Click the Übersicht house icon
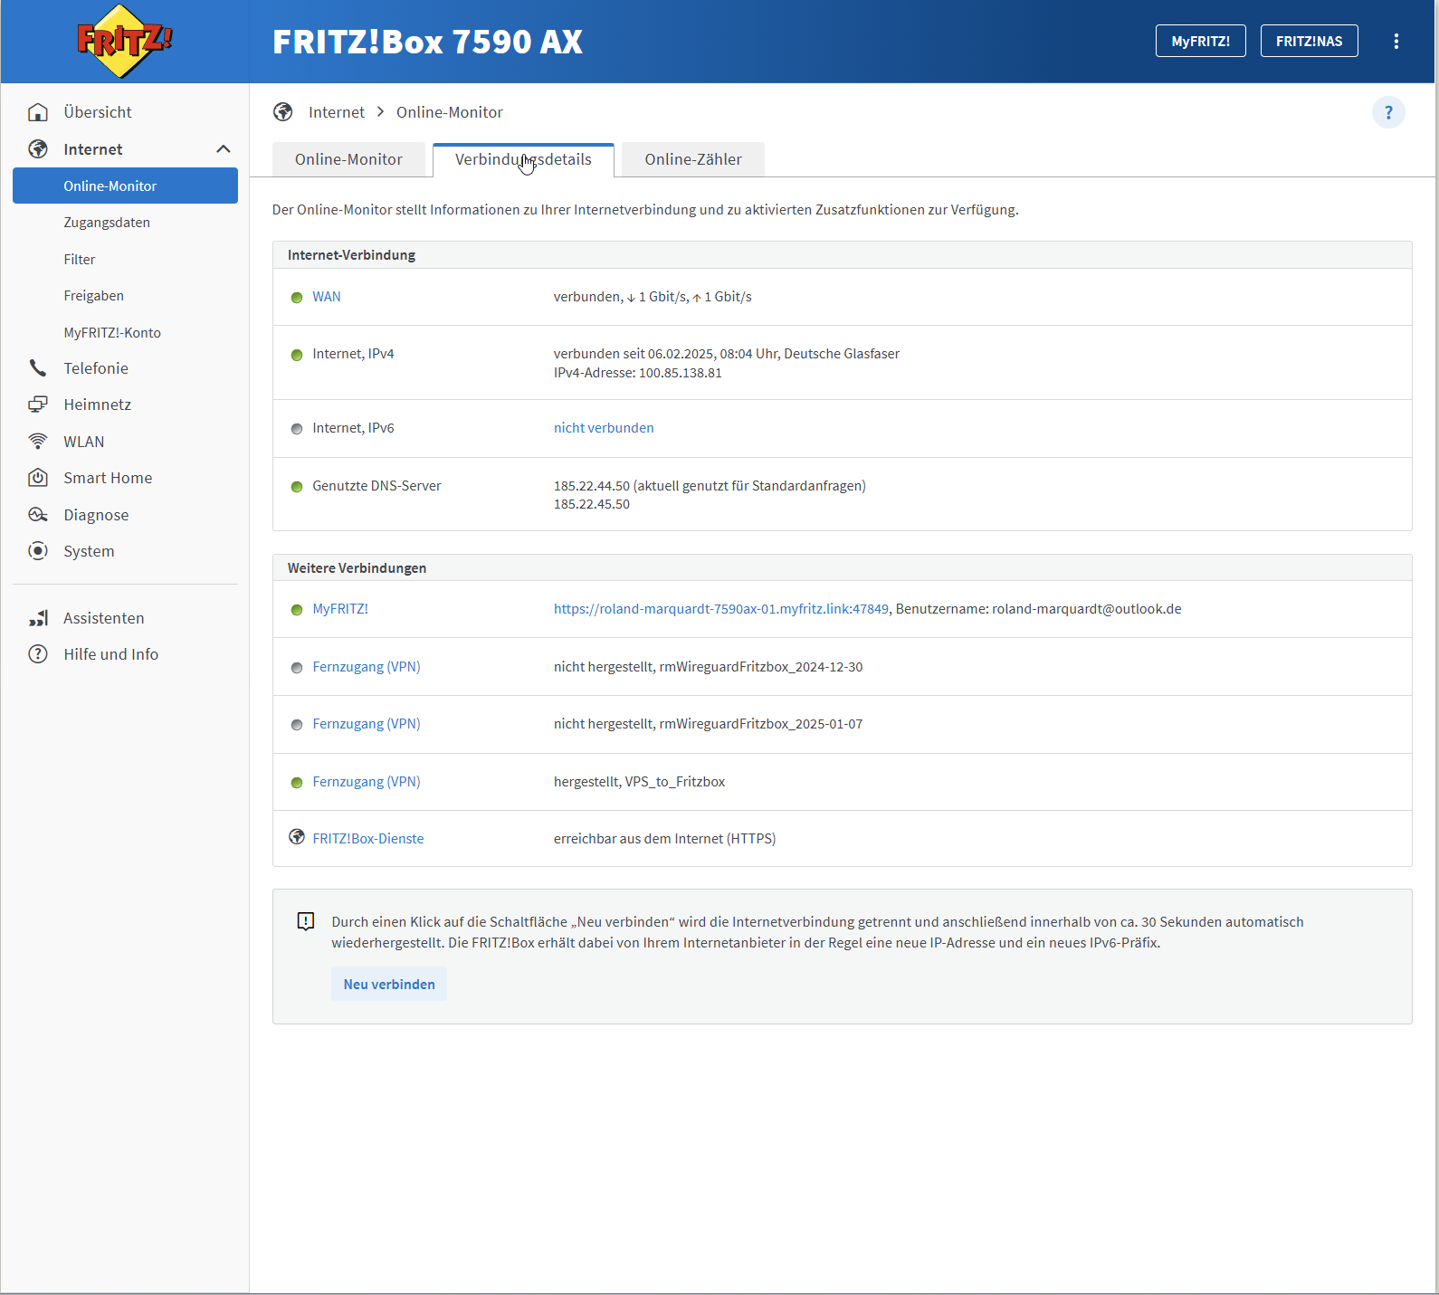1439x1295 pixels. pos(38,112)
